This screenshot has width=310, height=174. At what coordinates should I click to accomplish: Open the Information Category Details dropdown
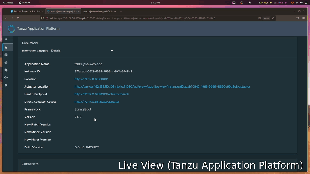(x=82, y=51)
